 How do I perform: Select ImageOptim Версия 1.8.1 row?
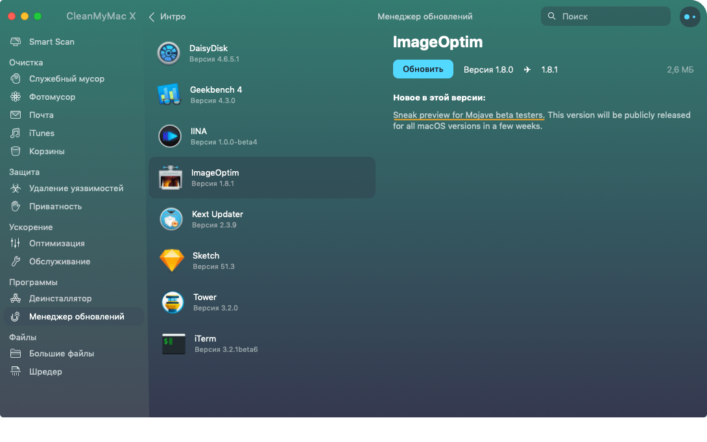262,177
